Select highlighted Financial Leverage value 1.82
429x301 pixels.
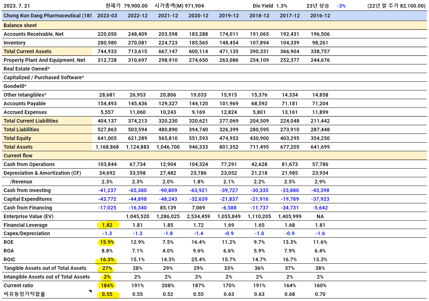pos(107,225)
